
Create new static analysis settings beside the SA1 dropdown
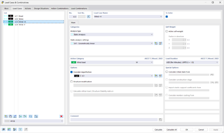click(156, 43)
